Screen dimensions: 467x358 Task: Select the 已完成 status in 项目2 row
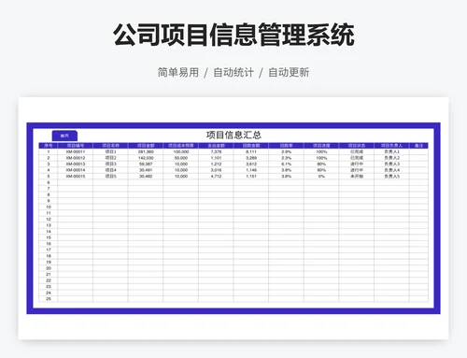click(357, 158)
